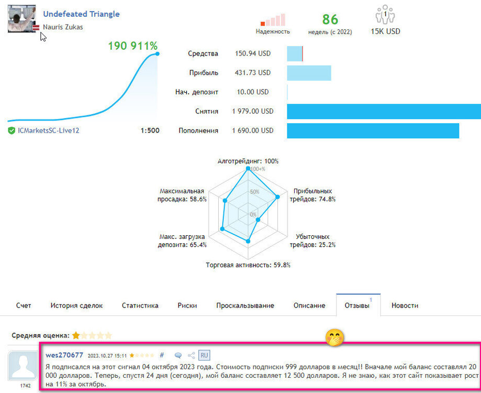Click the Пополнения blue bar

coord(373,131)
